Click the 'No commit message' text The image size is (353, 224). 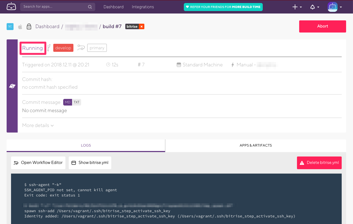(44, 110)
